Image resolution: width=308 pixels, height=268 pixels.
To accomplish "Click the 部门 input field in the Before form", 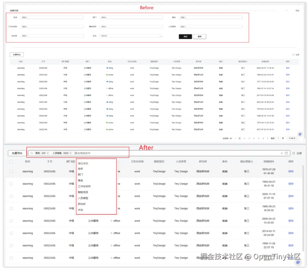I will [x=131, y=17].
